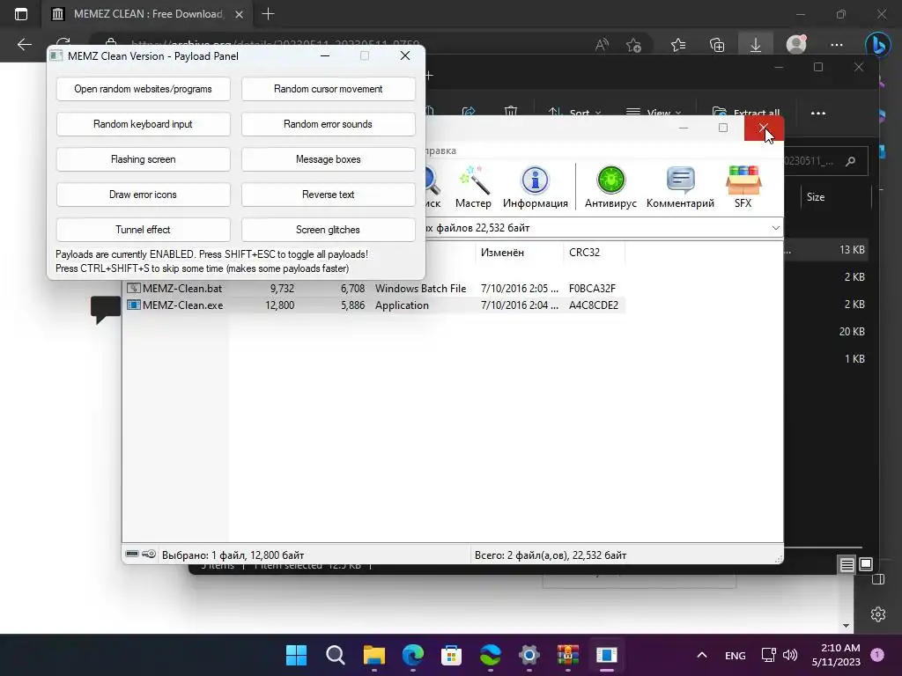Click Message boxes payload button

tap(328, 159)
